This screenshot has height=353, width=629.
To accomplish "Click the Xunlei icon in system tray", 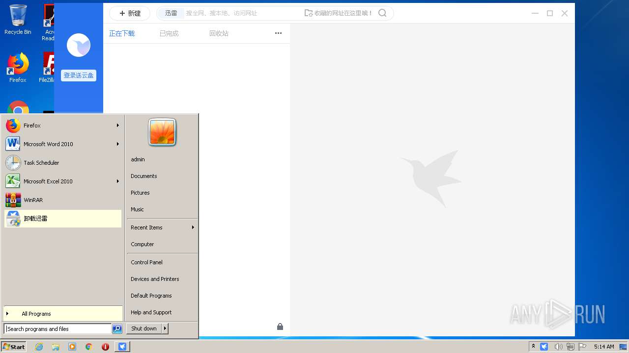I will (544, 347).
